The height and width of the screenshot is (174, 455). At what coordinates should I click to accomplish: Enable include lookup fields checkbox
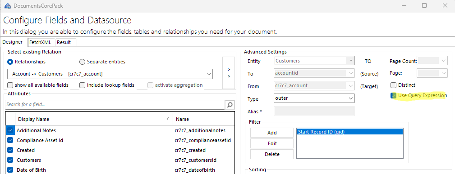point(83,85)
